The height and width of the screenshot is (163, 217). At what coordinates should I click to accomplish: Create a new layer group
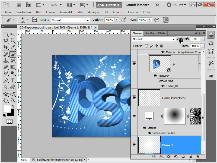[x=183, y=156]
